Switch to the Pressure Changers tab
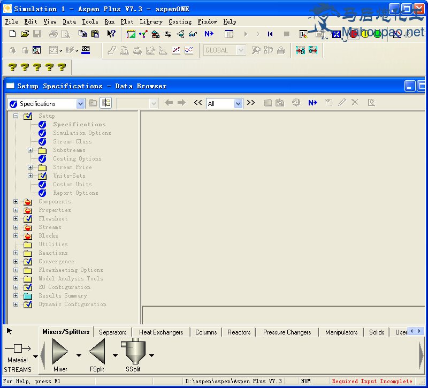 [x=287, y=332]
